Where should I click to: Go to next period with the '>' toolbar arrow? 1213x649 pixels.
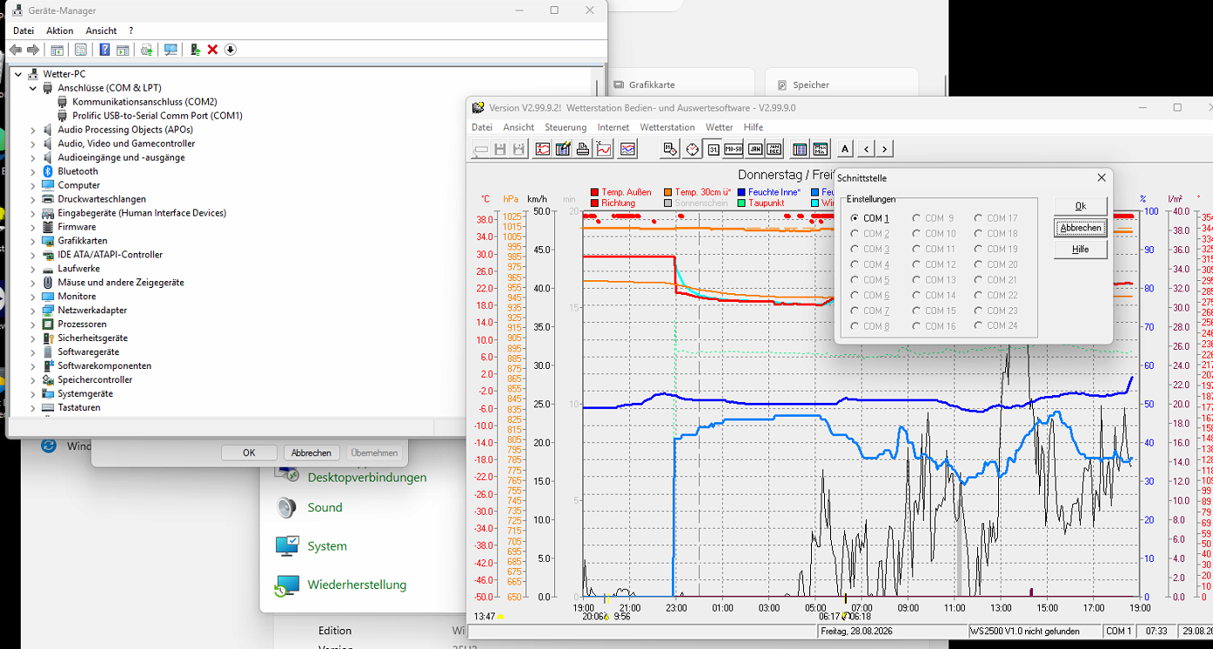tap(884, 149)
